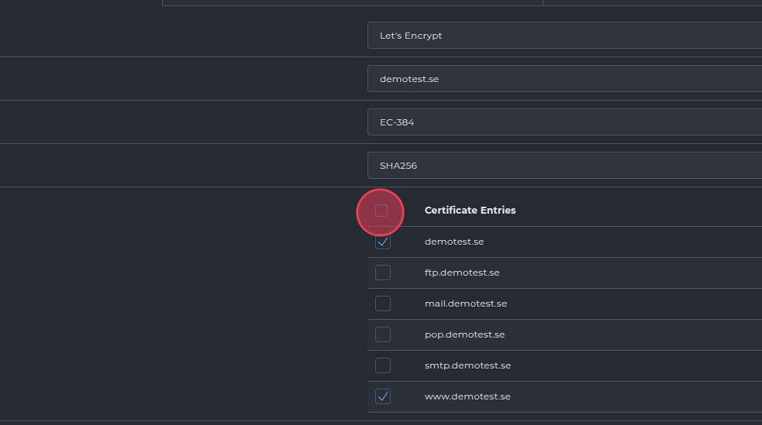
Task: Check the pop.demotest.se entry box
Action: (x=383, y=334)
